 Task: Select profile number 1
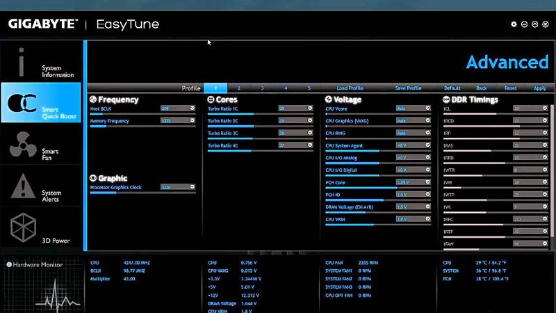[215, 88]
